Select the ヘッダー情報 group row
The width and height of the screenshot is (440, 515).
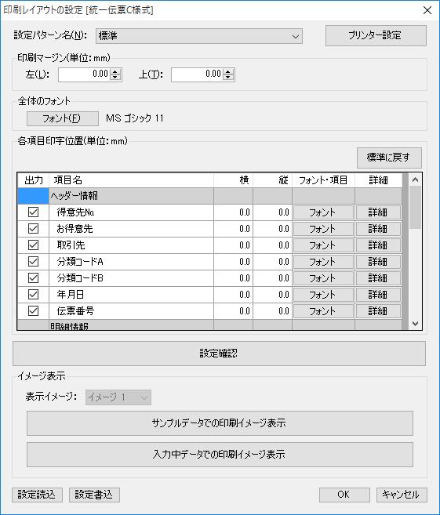click(209, 196)
